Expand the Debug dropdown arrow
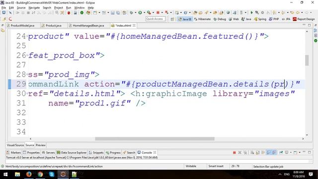Screen dimensions: 318x179 coord(136,12)
